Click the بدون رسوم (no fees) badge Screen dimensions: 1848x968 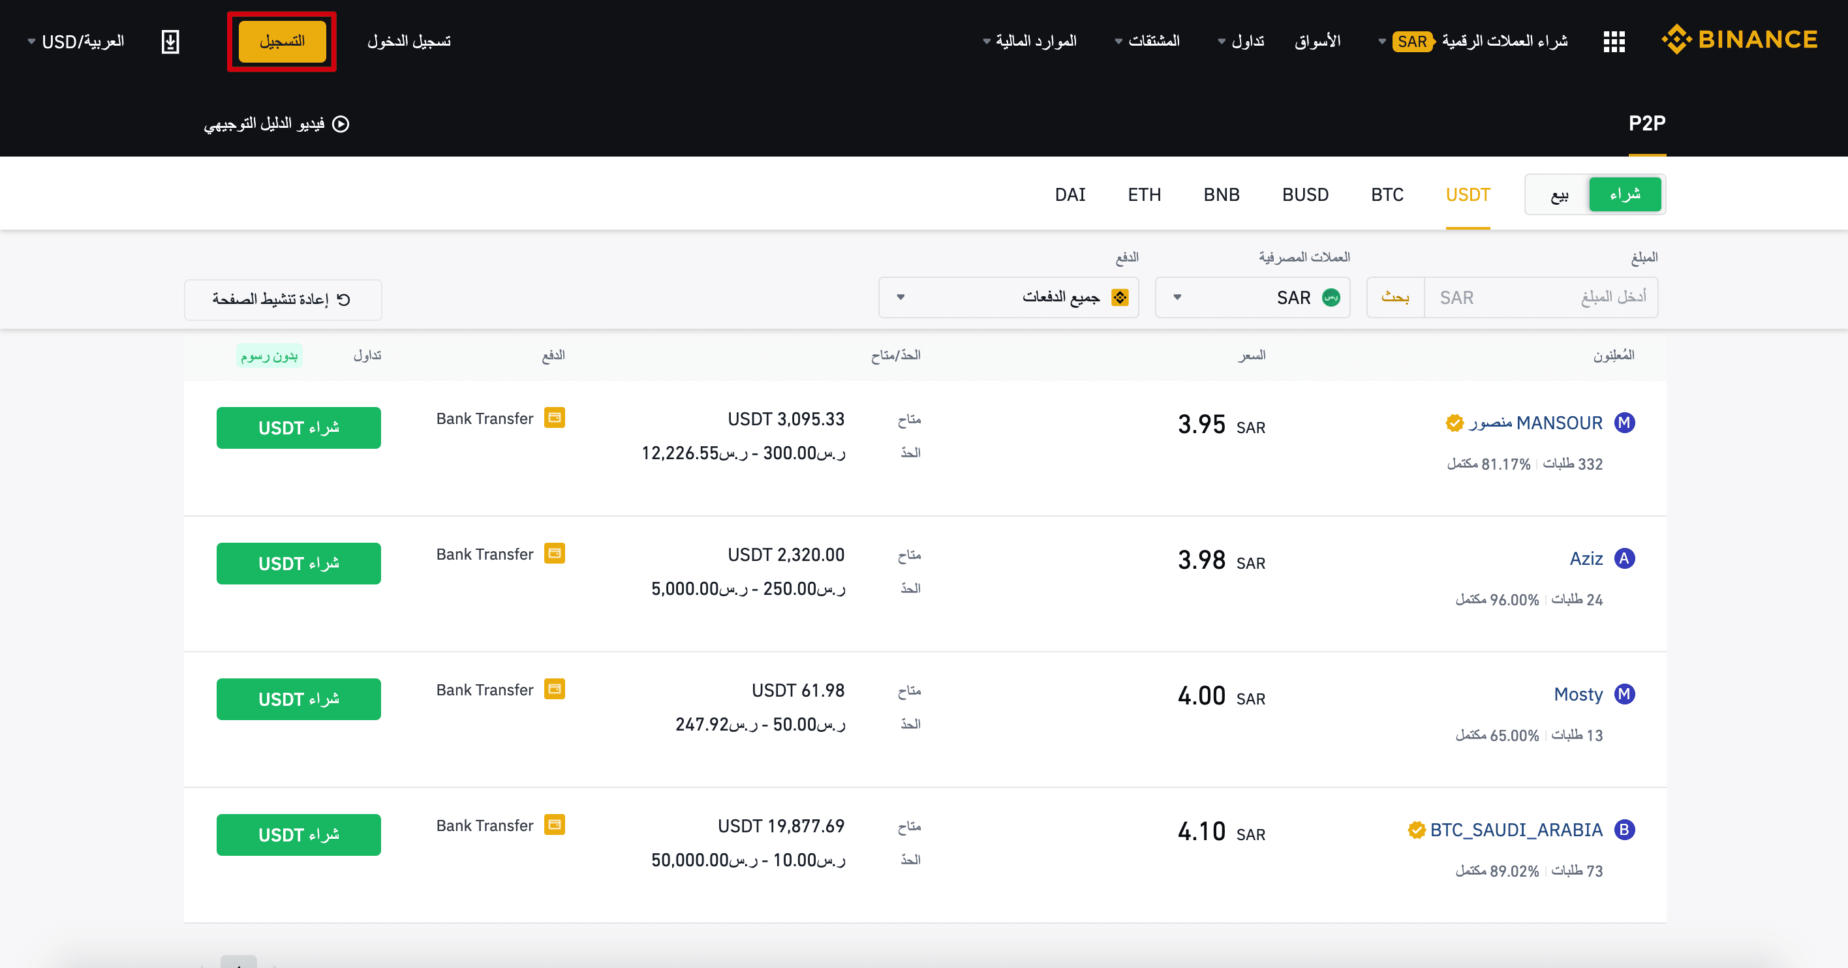click(269, 355)
